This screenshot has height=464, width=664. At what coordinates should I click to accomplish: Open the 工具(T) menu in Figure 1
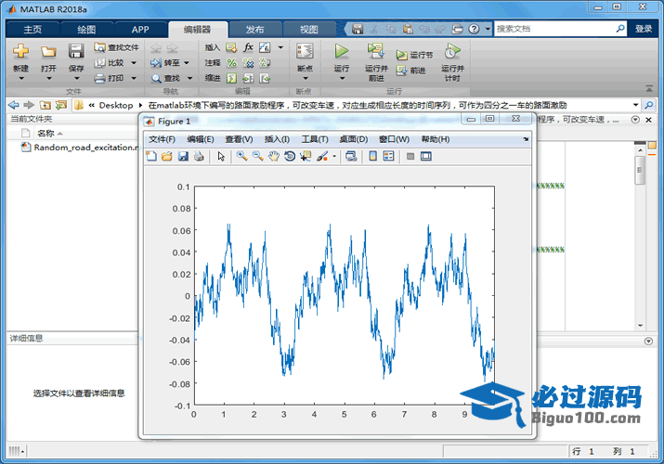tap(315, 139)
